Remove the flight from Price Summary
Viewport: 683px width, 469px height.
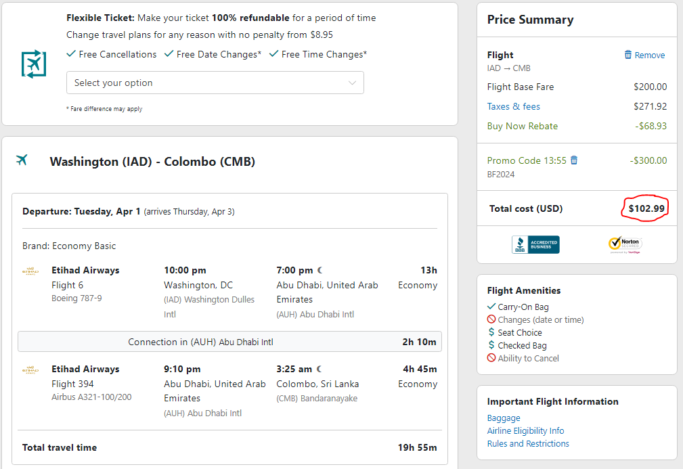point(644,55)
